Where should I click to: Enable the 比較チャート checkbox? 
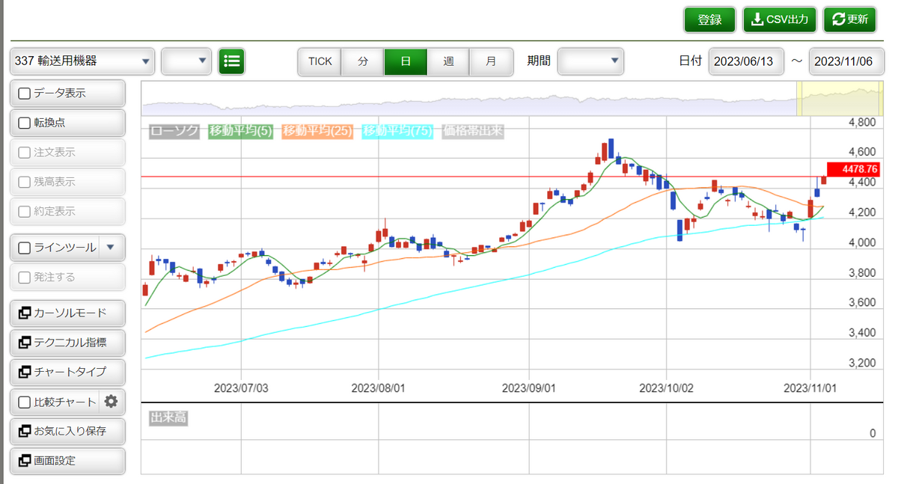point(24,402)
